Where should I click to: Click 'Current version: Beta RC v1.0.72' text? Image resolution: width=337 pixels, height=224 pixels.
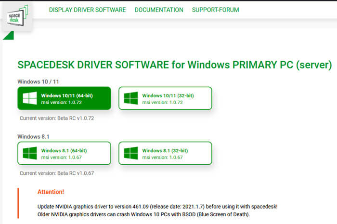(57, 118)
